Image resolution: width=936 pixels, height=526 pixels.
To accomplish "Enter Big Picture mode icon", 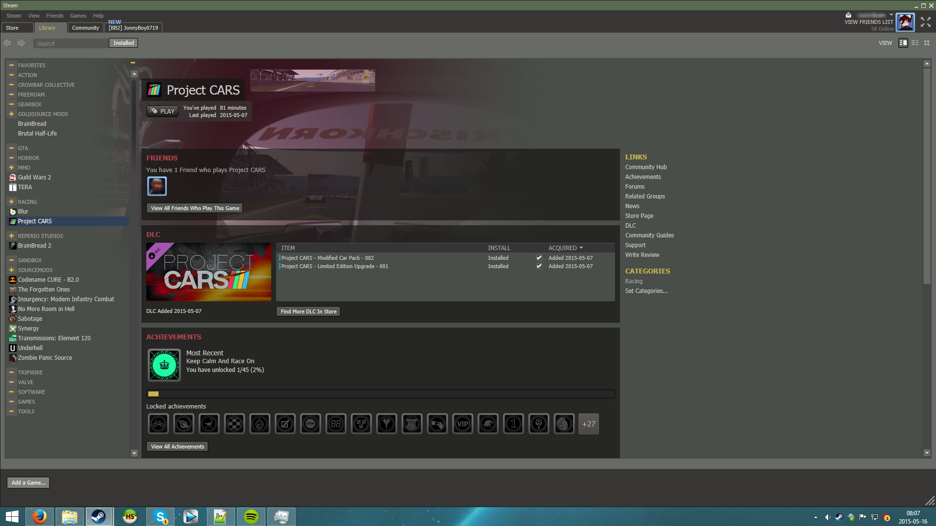I will click(x=925, y=22).
